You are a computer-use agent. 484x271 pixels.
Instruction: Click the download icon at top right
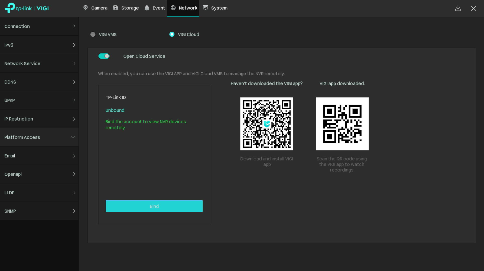point(458,8)
